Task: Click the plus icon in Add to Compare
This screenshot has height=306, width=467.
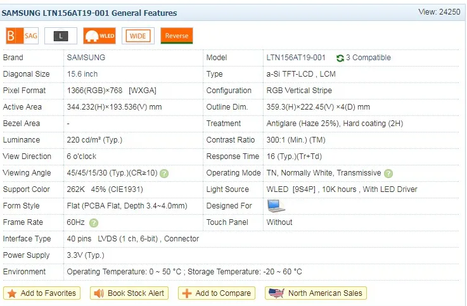Action: (187, 293)
